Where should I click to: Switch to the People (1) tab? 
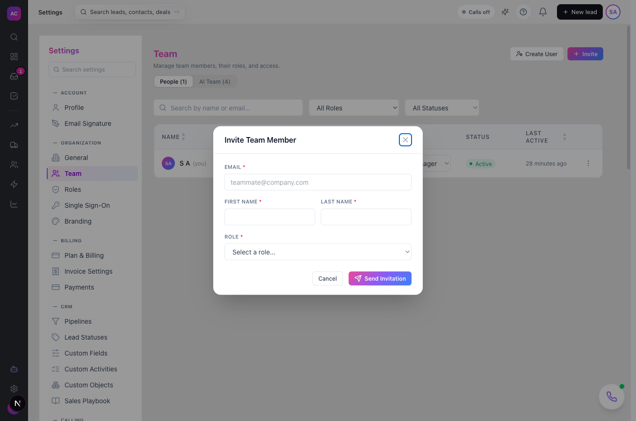(x=173, y=81)
